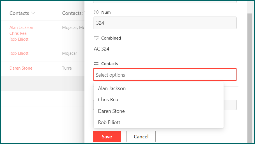Open the Alan Jackson link in the list

click(21, 28)
